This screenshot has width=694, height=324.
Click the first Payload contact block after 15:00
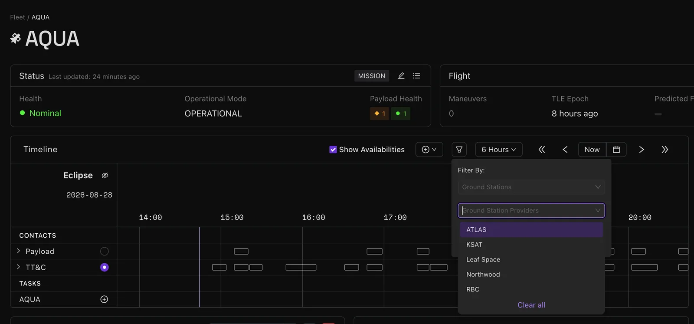click(241, 251)
